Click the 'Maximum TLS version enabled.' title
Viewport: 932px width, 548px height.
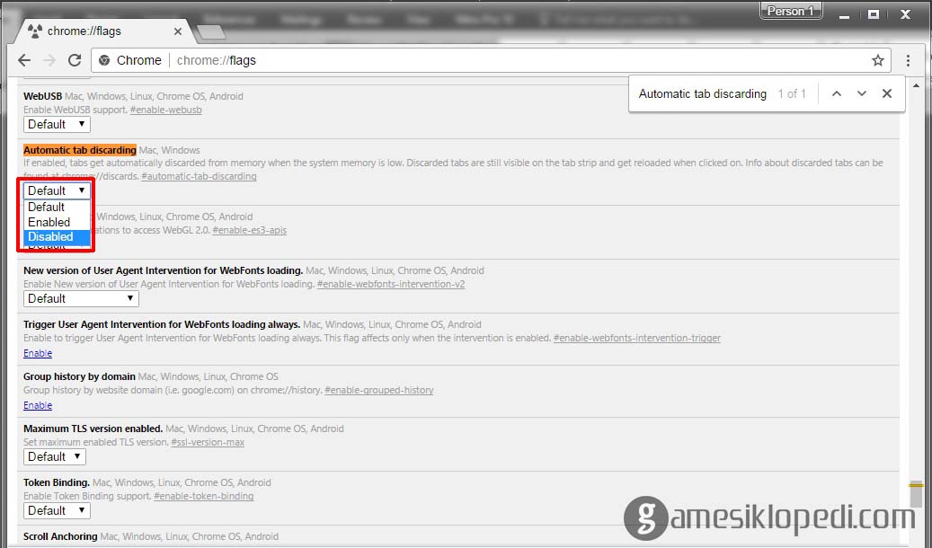coord(93,429)
